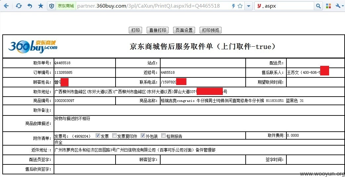
Task: Open the colorful apps grid icon
Action: [x=328, y=6]
